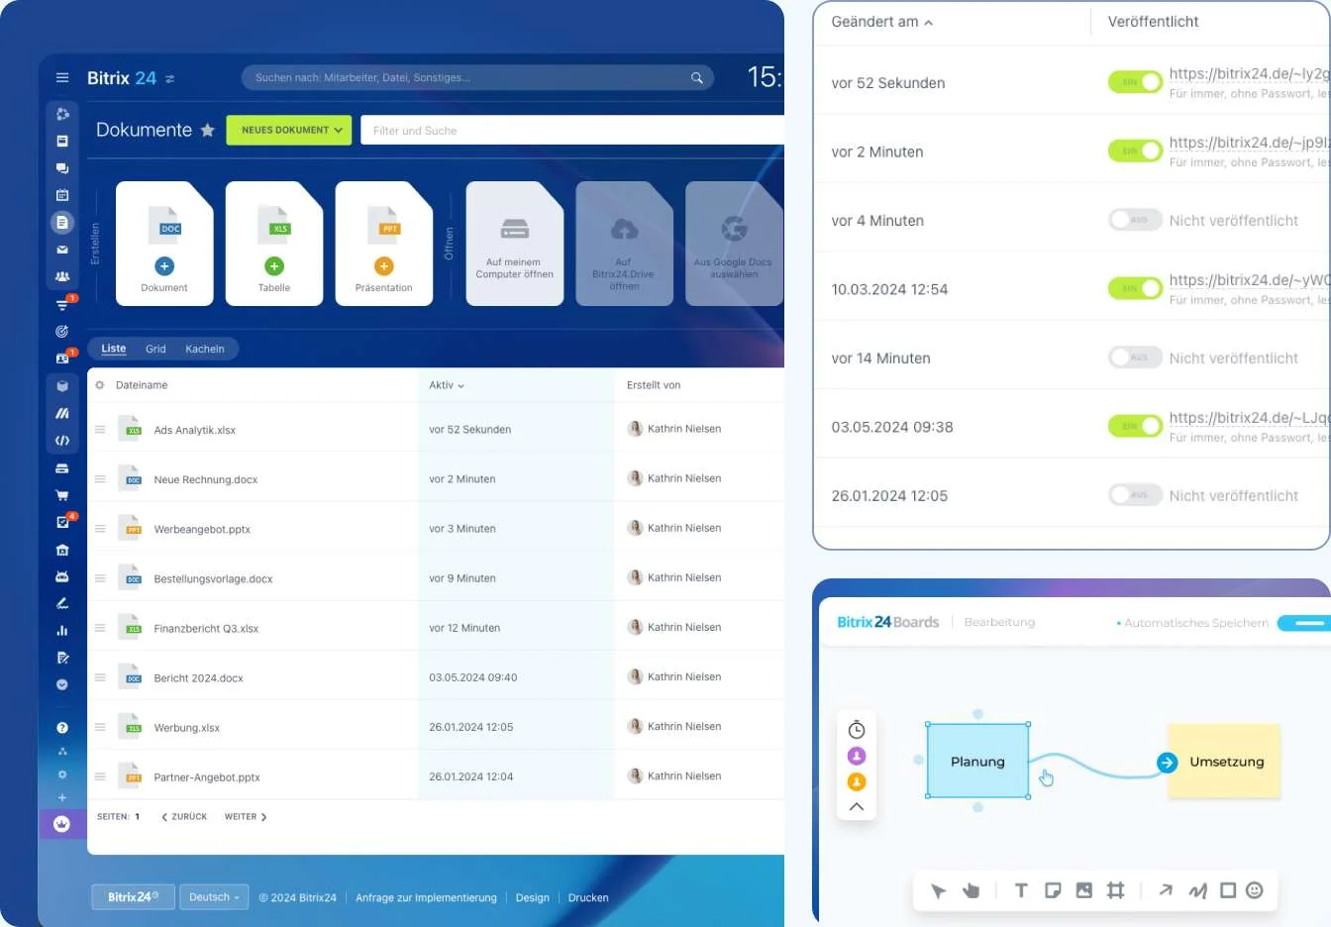Open the shopping cart icon in sidebar
The image size is (1331, 927).
62,495
